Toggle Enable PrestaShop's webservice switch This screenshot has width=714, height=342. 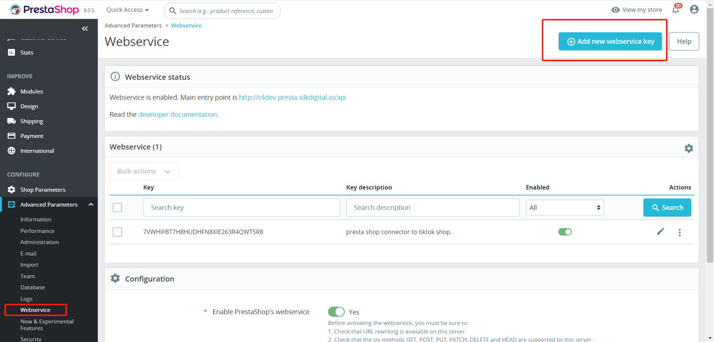click(336, 312)
